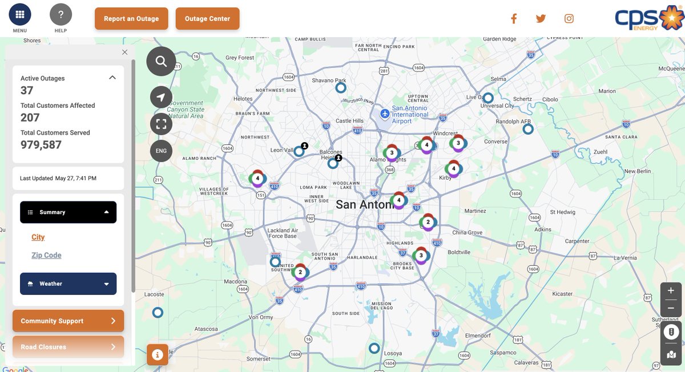Select the Balcones Heights outage marker
The width and height of the screenshot is (685, 372).
coord(333,164)
